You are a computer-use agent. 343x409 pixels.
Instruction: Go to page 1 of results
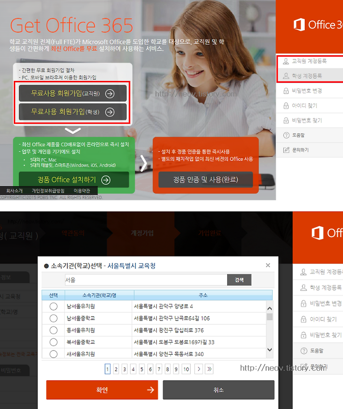pos(108,369)
